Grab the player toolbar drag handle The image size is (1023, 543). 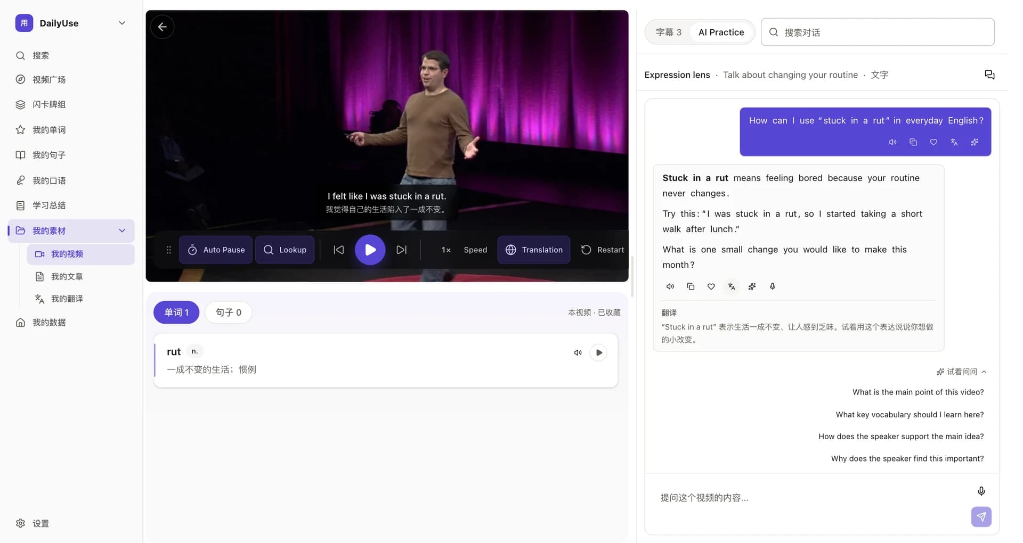(x=168, y=250)
